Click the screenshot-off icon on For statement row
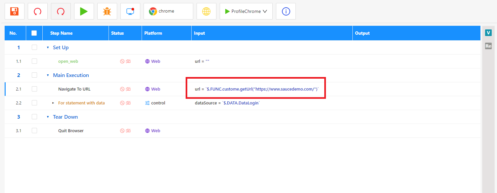The width and height of the screenshot is (497, 193). 128,103
